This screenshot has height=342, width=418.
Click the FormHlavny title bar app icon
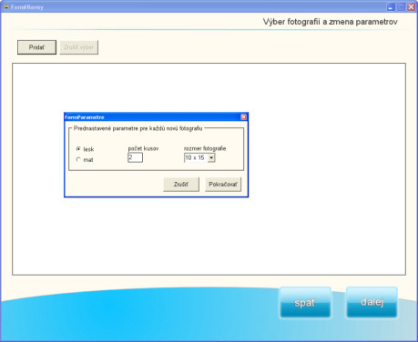pyautogui.click(x=5, y=6)
